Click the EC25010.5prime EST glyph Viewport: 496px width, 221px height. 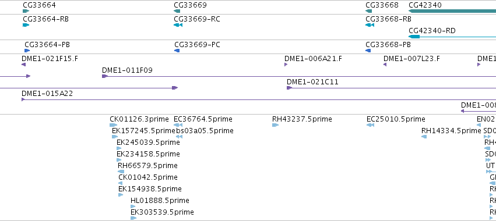point(371,125)
